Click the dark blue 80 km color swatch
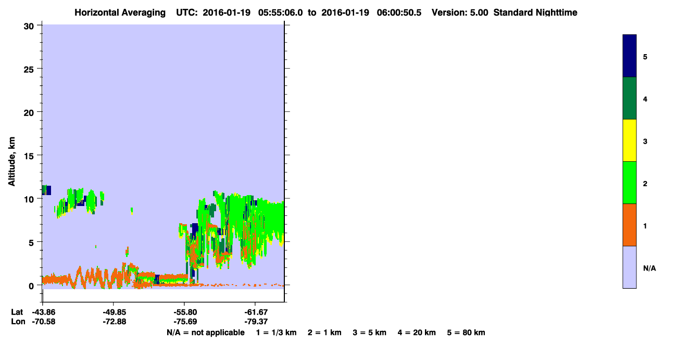The image size is (677, 347). (630, 56)
